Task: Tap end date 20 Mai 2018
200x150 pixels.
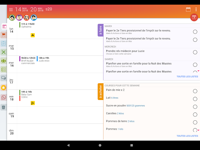Action: pos(37,9)
